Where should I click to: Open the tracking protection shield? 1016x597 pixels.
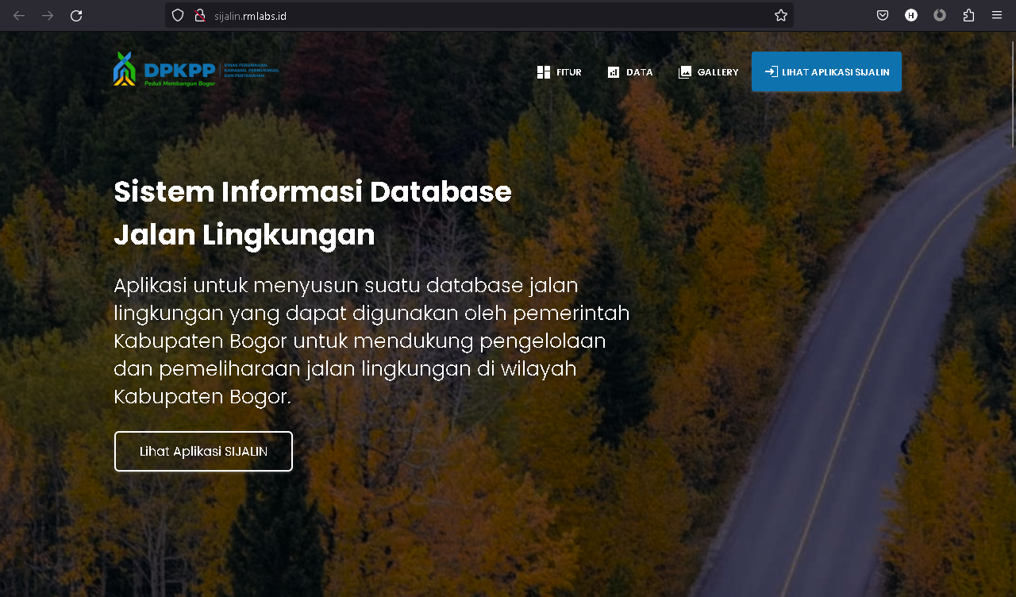(x=178, y=15)
